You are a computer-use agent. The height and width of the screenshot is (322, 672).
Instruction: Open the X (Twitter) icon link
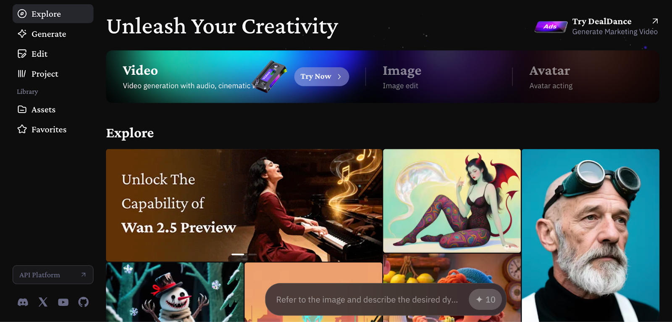(x=43, y=302)
